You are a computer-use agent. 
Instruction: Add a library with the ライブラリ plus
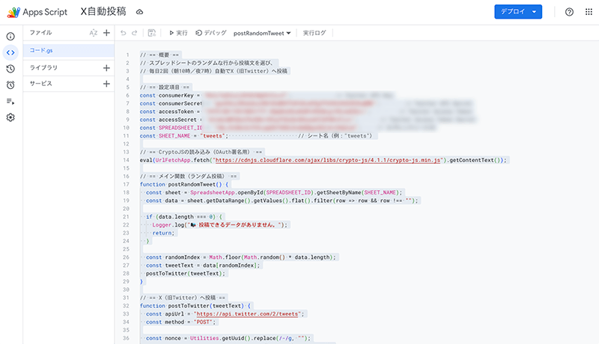[x=106, y=68]
